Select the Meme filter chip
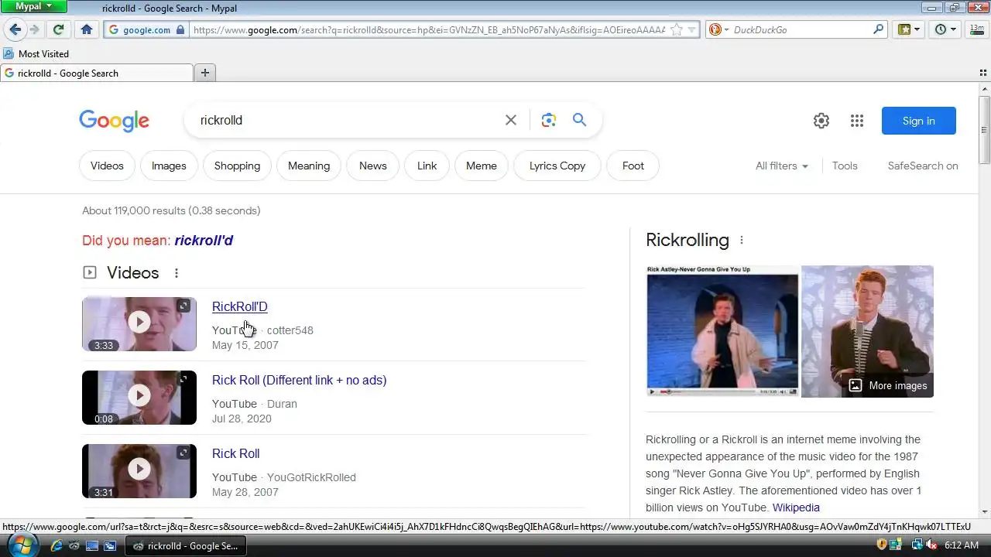The width and height of the screenshot is (991, 557). [x=482, y=166]
